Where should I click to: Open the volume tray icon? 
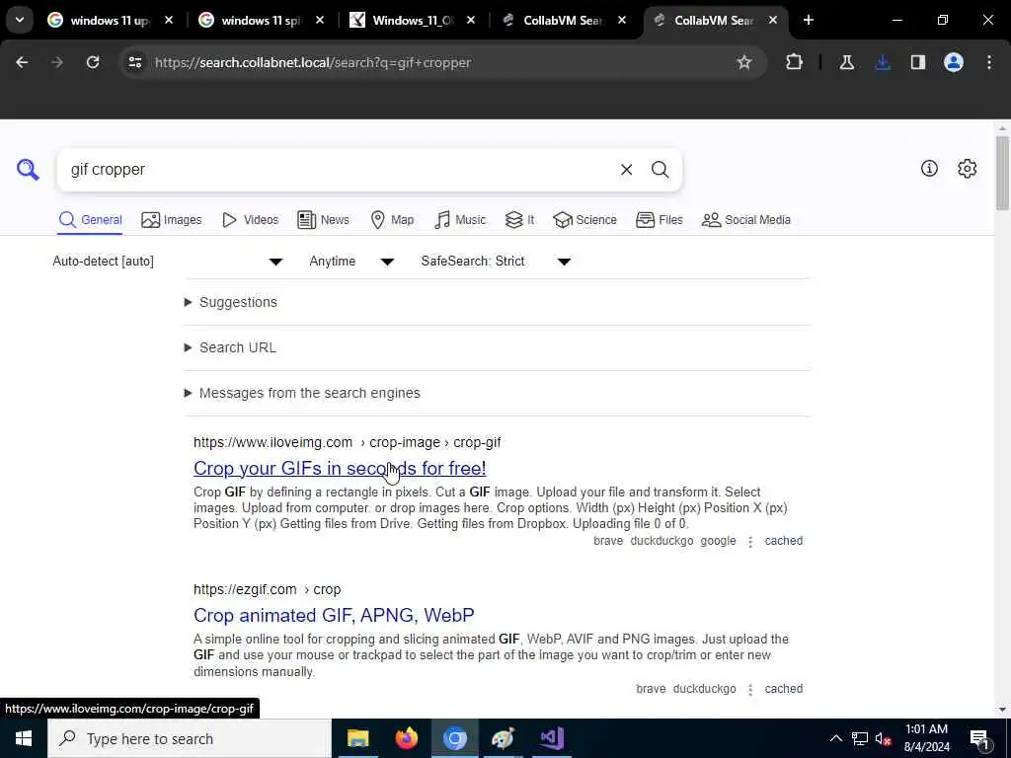pyautogui.click(x=883, y=738)
